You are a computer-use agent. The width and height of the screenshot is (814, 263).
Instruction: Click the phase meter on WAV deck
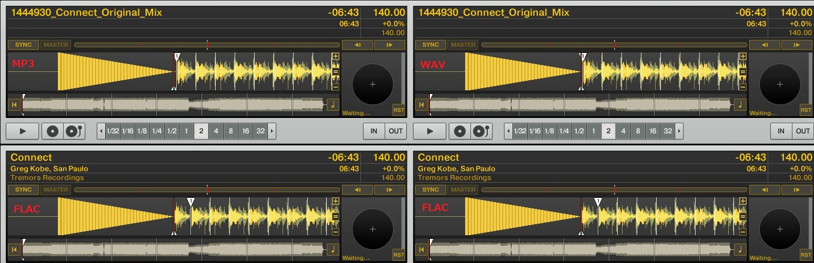(614, 45)
